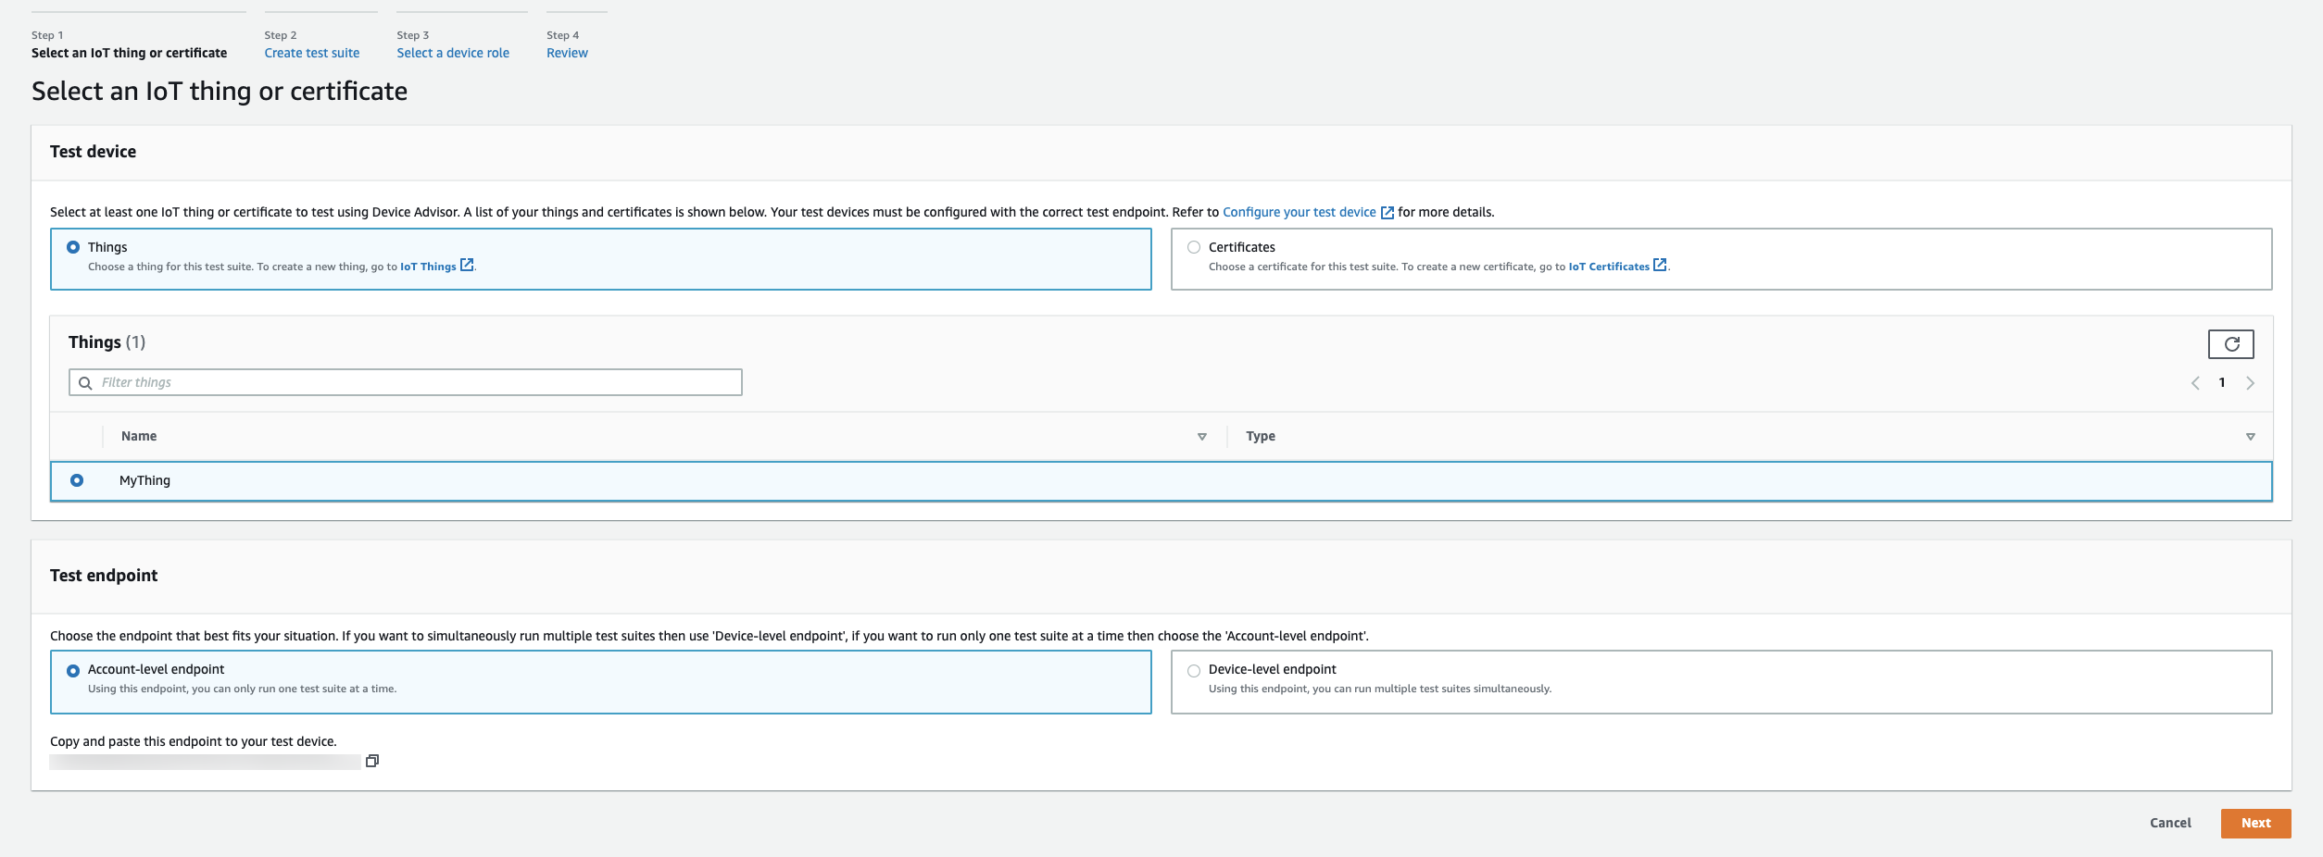Sort by the Type column arrow
Viewport: 2323px width, 857px height.
[x=2250, y=437]
